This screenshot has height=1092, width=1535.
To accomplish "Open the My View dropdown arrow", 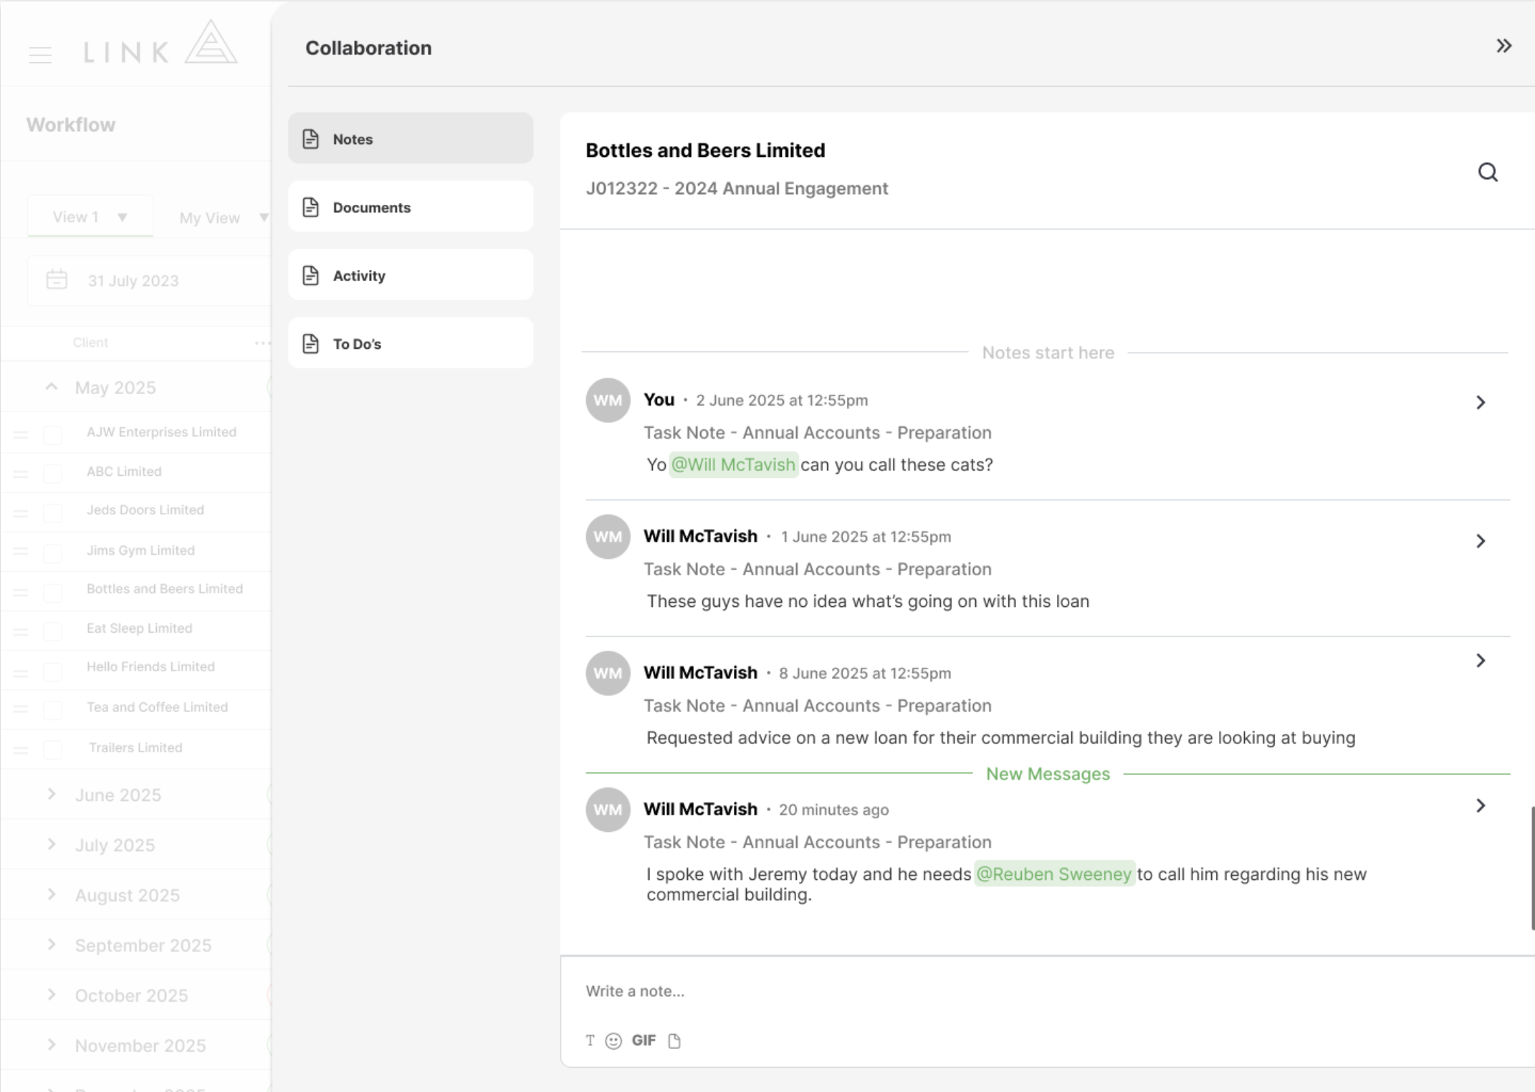I will pyautogui.click(x=263, y=217).
